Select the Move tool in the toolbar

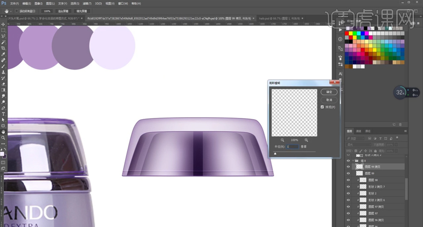3,24
